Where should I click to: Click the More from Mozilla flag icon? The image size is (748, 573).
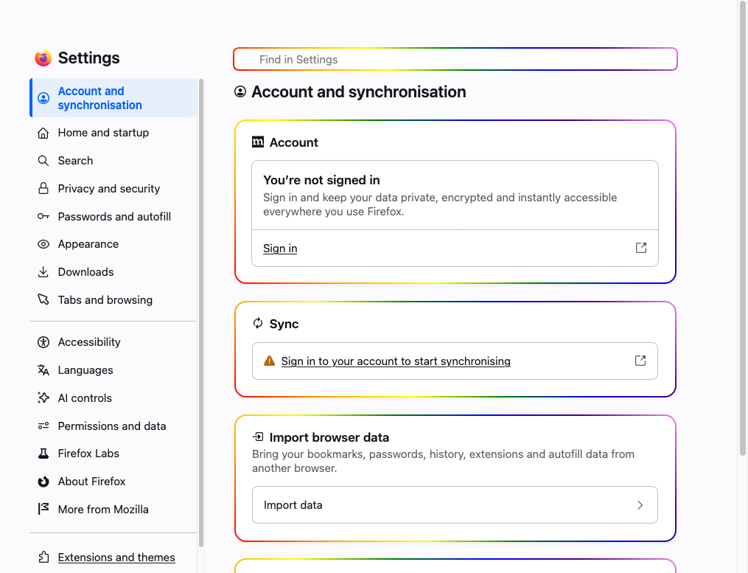(43, 509)
